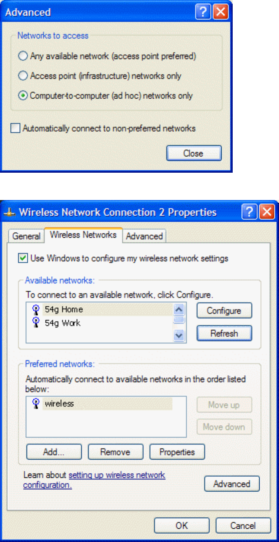This screenshot has height=542, width=279.
Task: Click the wireless preferred network icon
Action: (x=35, y=404)
